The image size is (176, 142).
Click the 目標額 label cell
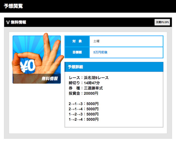pos(77,52)
